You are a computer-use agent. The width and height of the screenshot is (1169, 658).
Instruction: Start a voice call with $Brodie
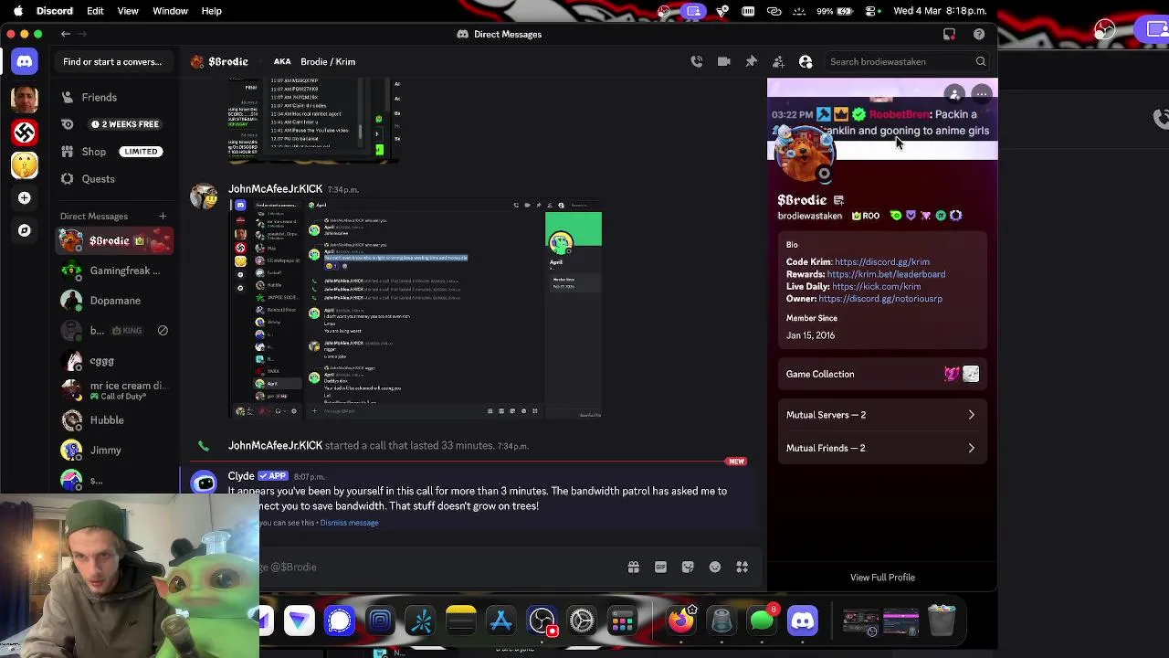coord(697,61)
